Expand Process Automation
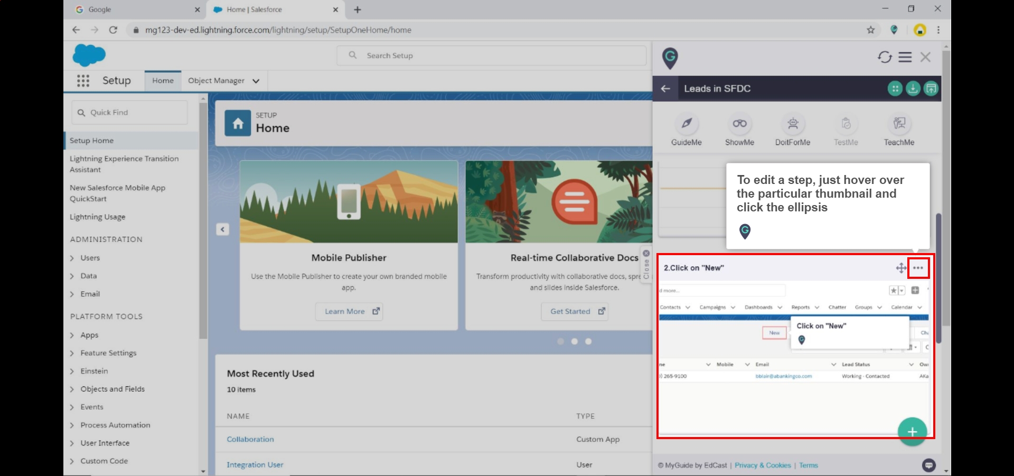 (x=72, y=425)
